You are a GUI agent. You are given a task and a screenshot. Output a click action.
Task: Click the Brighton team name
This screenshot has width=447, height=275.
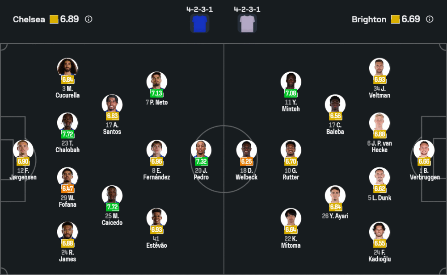[369, 19]
